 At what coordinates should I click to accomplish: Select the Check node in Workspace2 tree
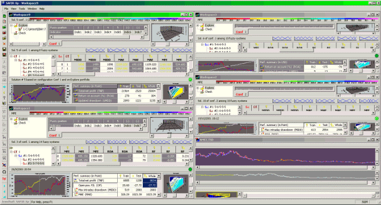[208, 92]
